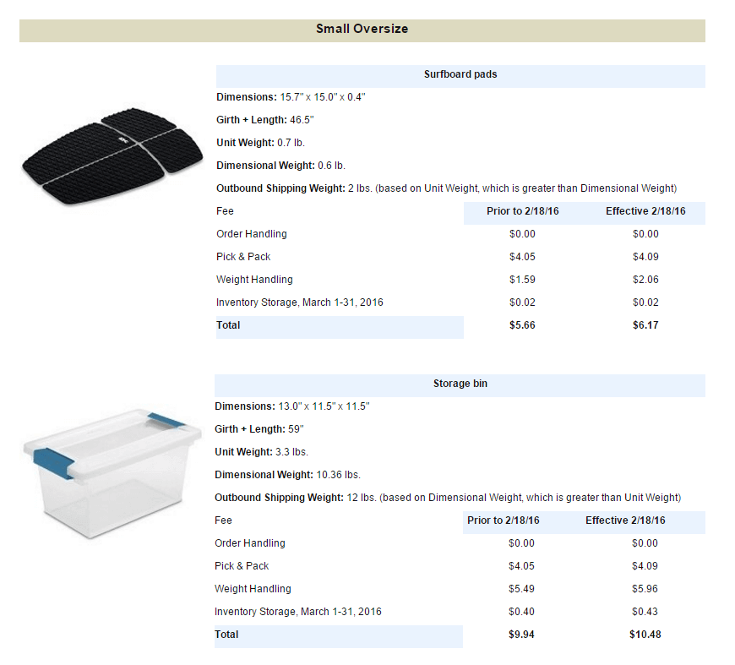Image resolution: width=735 pixels, height=665 pixels.
Task: Click the storage bin Effective 2/18/16 header
Action: (x=625, y=521)
